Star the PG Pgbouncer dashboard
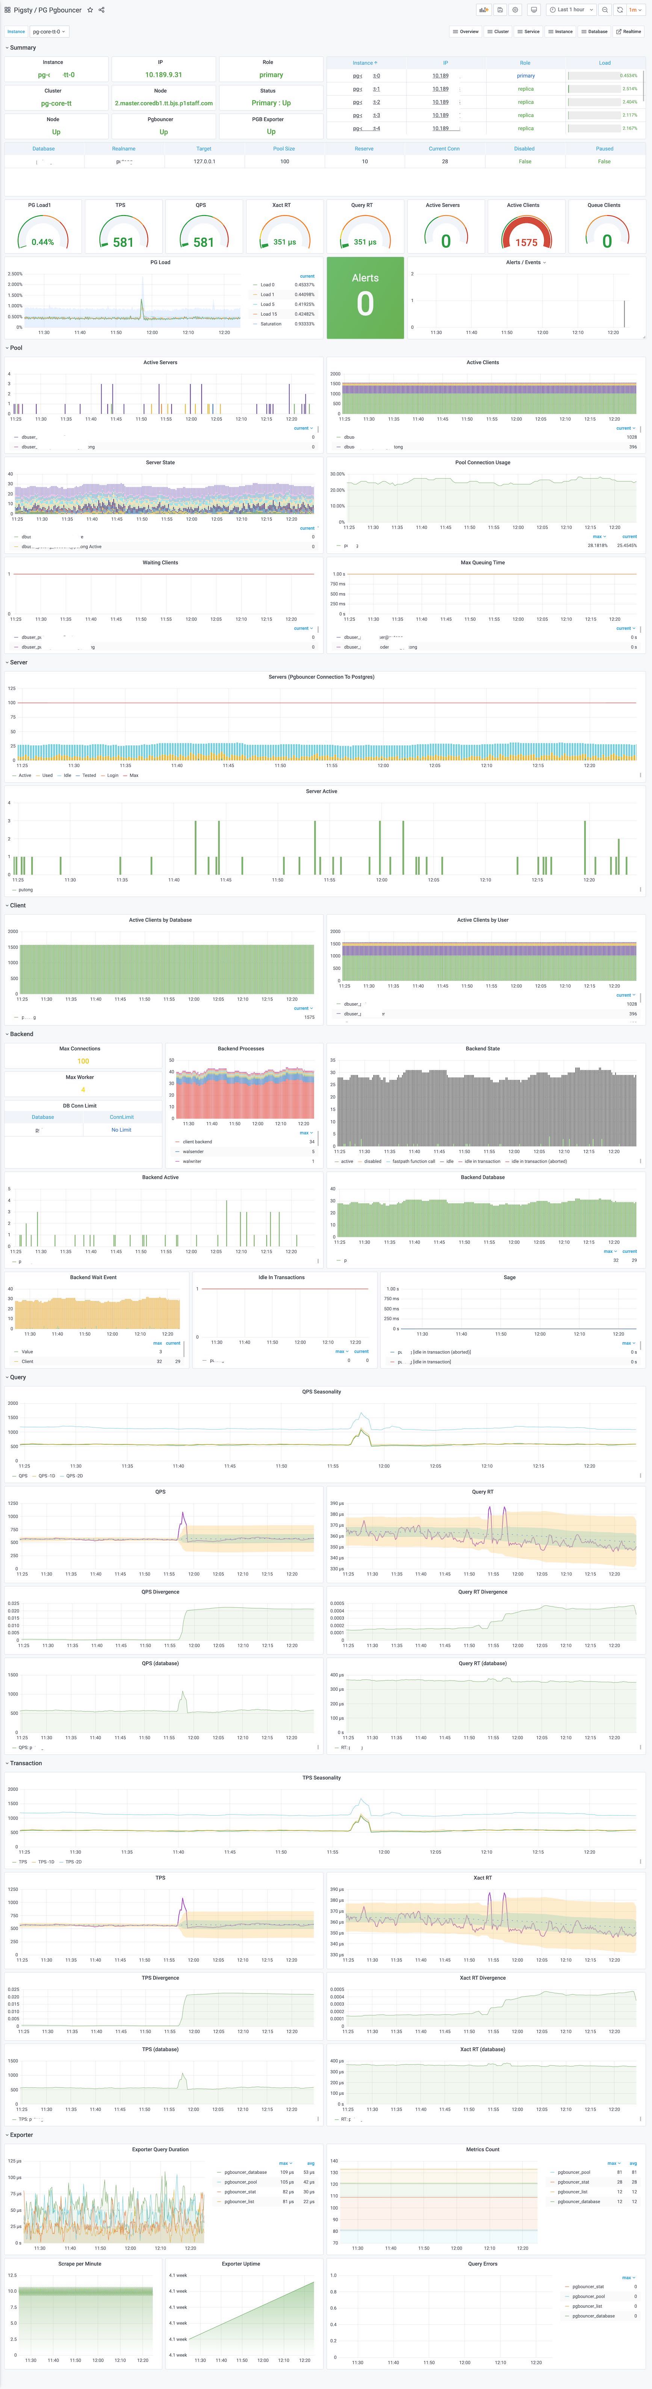Viewport: 652px width, 2389px height. click(90, 10)
